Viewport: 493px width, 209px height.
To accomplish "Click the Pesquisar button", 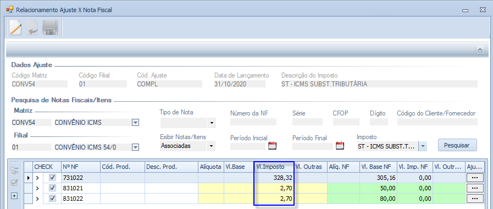I will [x=457, y=145].
